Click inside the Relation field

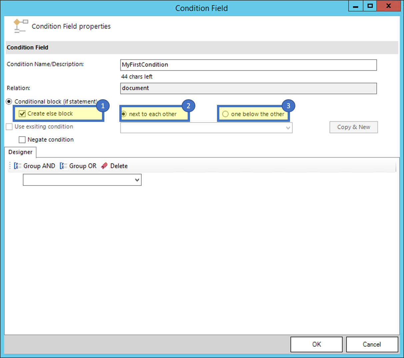click(248, 88)
